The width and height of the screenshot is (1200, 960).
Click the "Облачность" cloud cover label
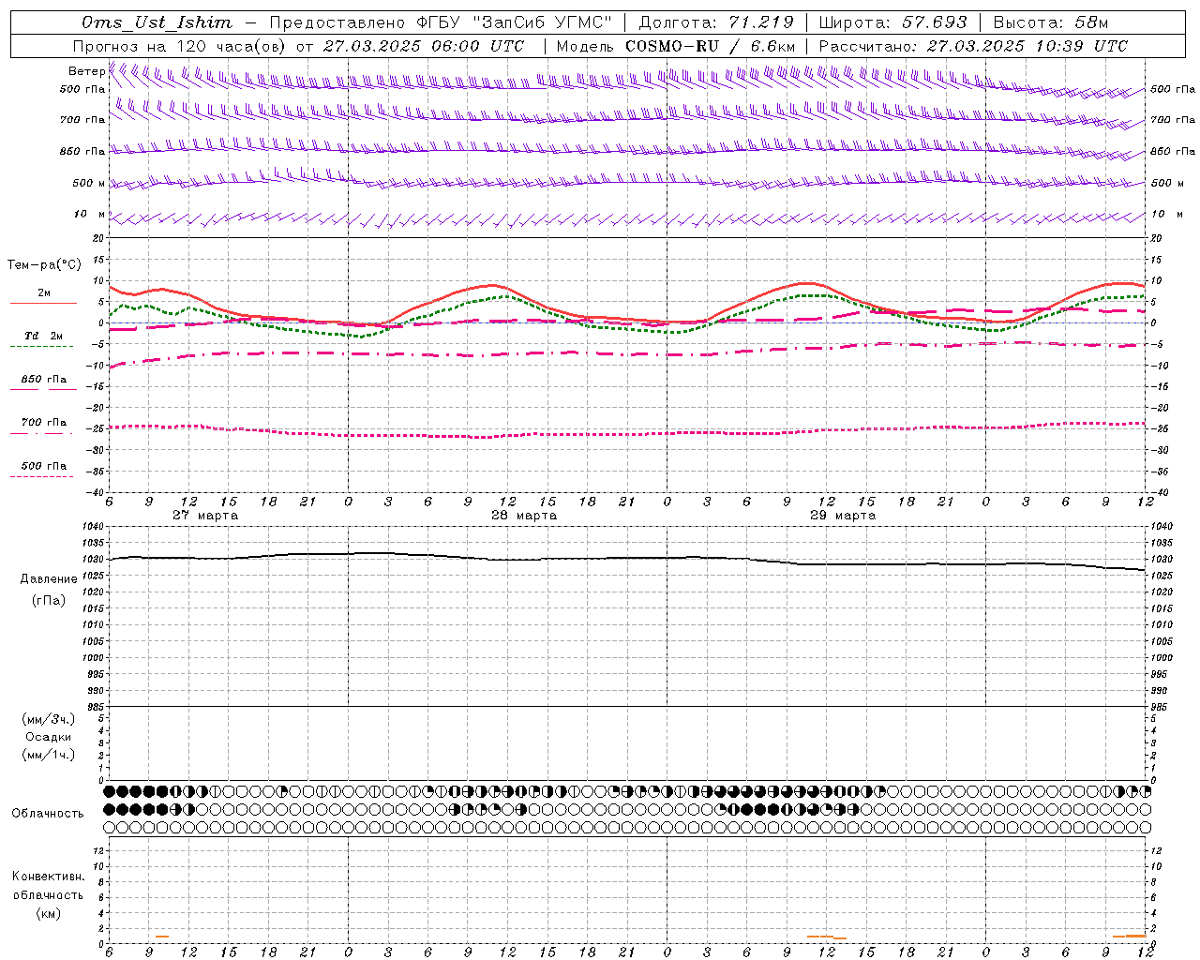(x=48, y=814)
